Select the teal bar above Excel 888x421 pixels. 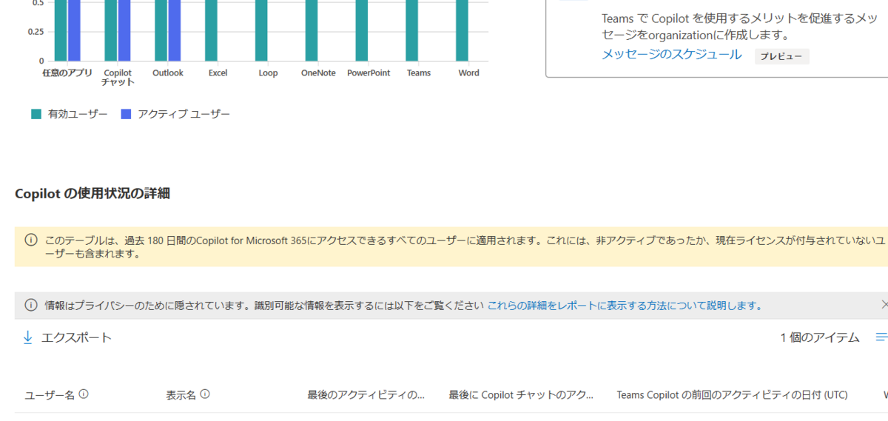[211, 30]
